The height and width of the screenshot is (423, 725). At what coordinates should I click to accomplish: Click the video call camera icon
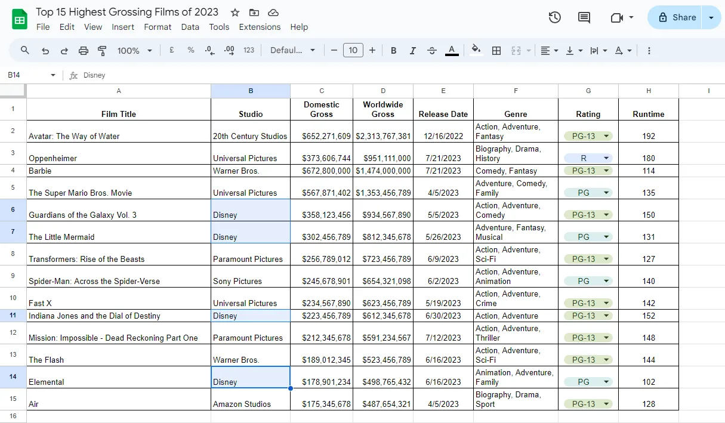[x=617, y=18]
